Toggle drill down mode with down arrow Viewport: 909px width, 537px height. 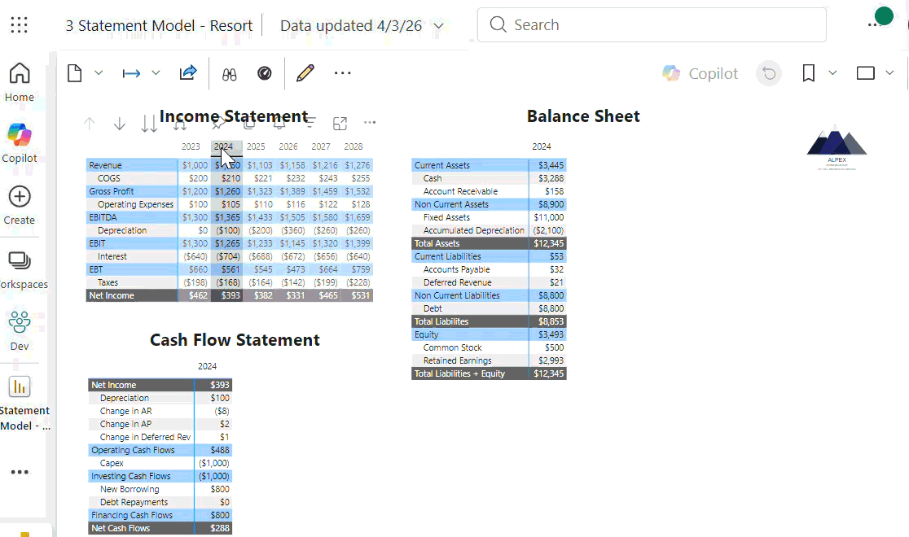[x=120, y=123]
